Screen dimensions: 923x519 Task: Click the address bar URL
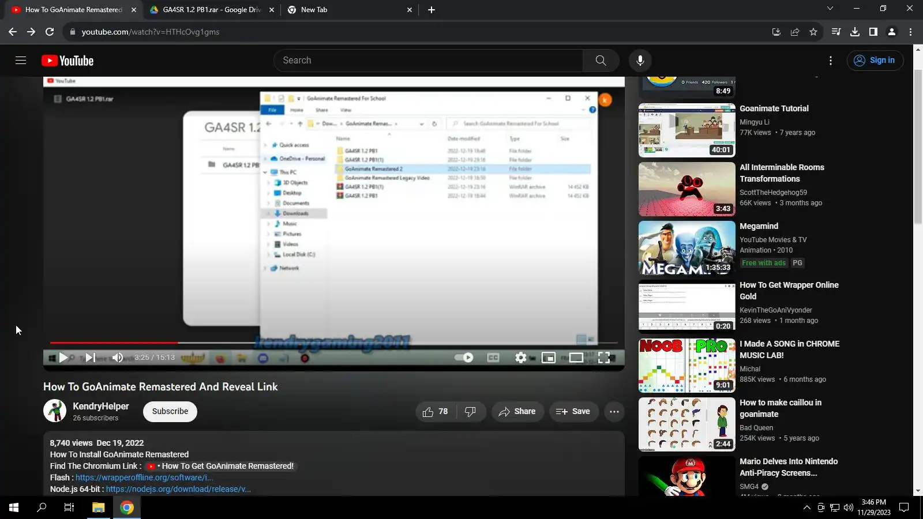click(x=151, y=32)
